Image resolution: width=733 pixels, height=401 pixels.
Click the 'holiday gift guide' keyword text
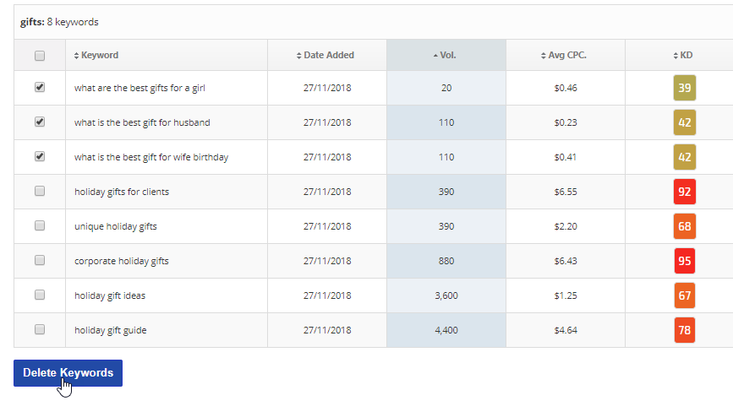coord(110,330)
